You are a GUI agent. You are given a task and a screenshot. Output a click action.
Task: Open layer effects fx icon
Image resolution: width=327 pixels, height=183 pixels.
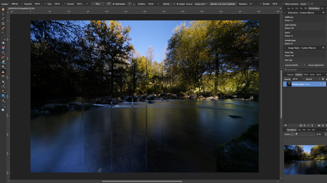tap(309, 125)
